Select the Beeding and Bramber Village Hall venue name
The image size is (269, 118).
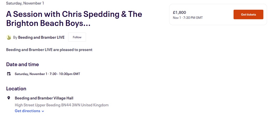pyautogui.click(x=44, y=98)
